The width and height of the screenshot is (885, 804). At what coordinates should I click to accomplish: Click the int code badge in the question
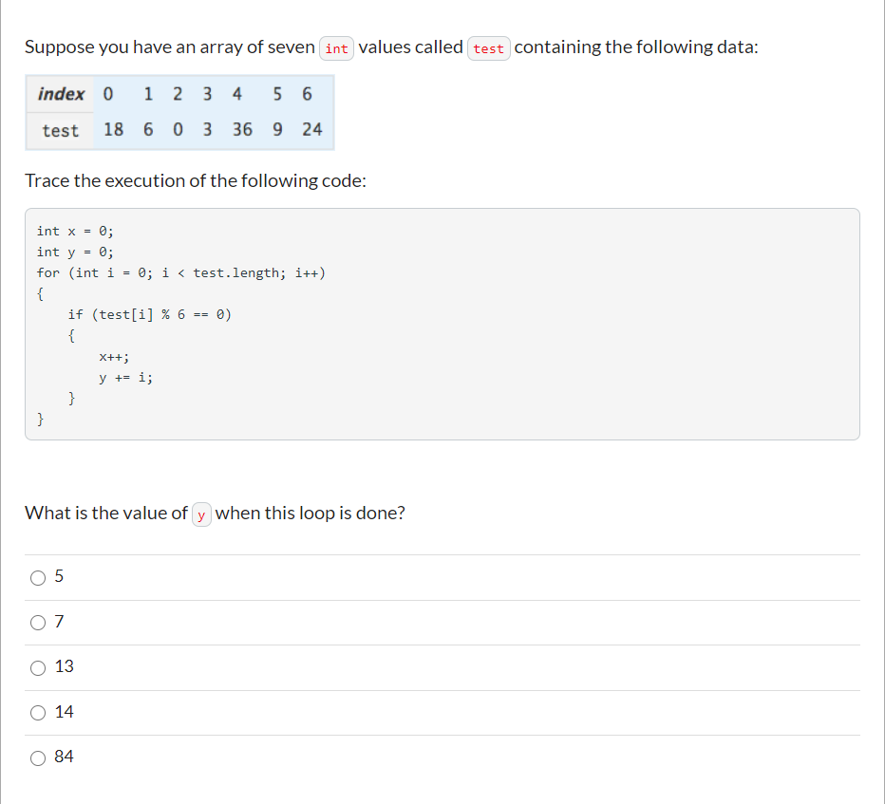(336, 48)
